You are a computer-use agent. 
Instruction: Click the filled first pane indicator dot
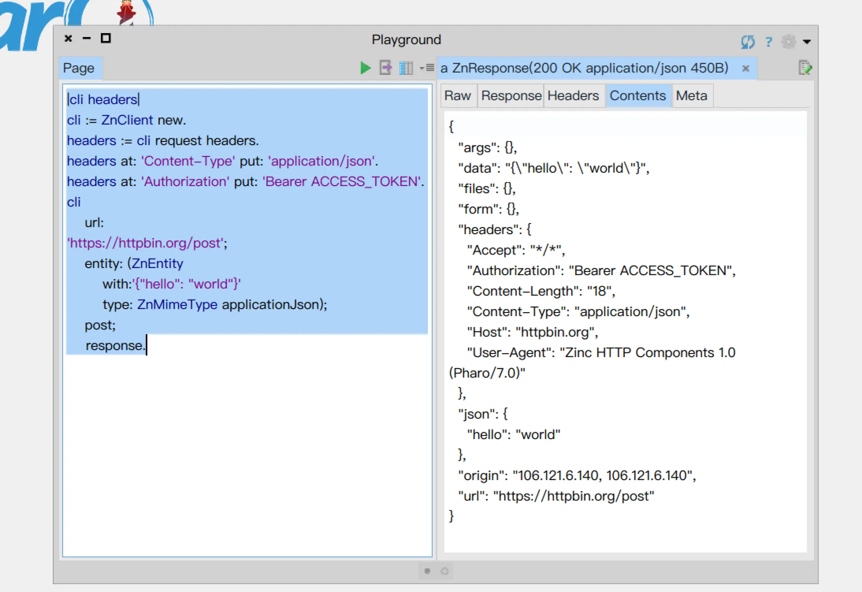[x=427, y=571]
